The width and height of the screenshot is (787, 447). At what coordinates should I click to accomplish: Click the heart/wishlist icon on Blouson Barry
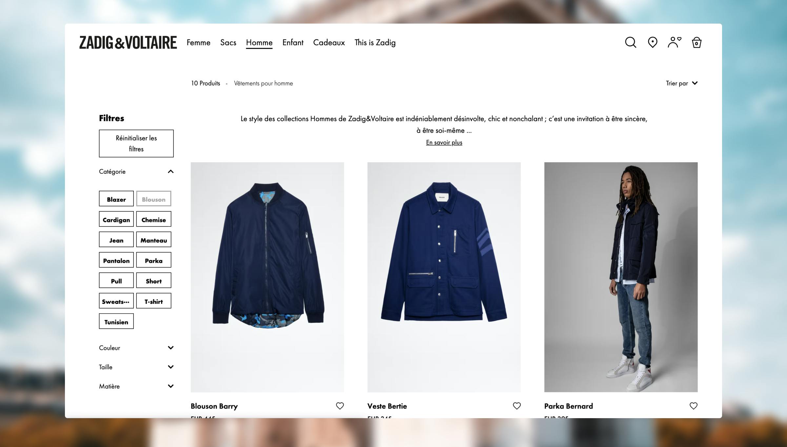(x=339, y=406)
